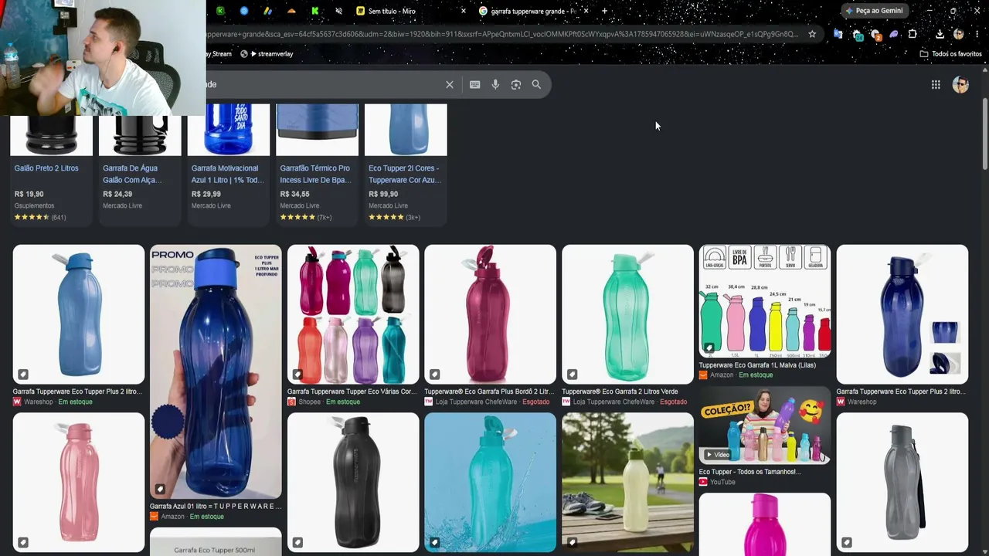Click the R$ 29,99 price
989x556 pixels.
206,195
